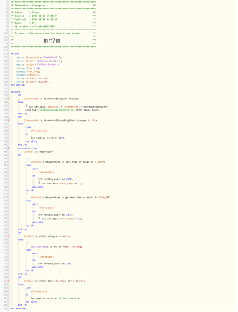The height and width of the screenshot is (312, 238).
Task: Click the variable icon before Prev_Temp = 20
Action: 39,219
